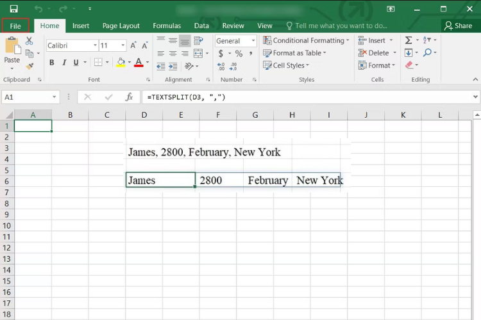This screenshot has width=481, height=320.
Task: Open the font size 11 dropdown
Action: click(122, 45)
